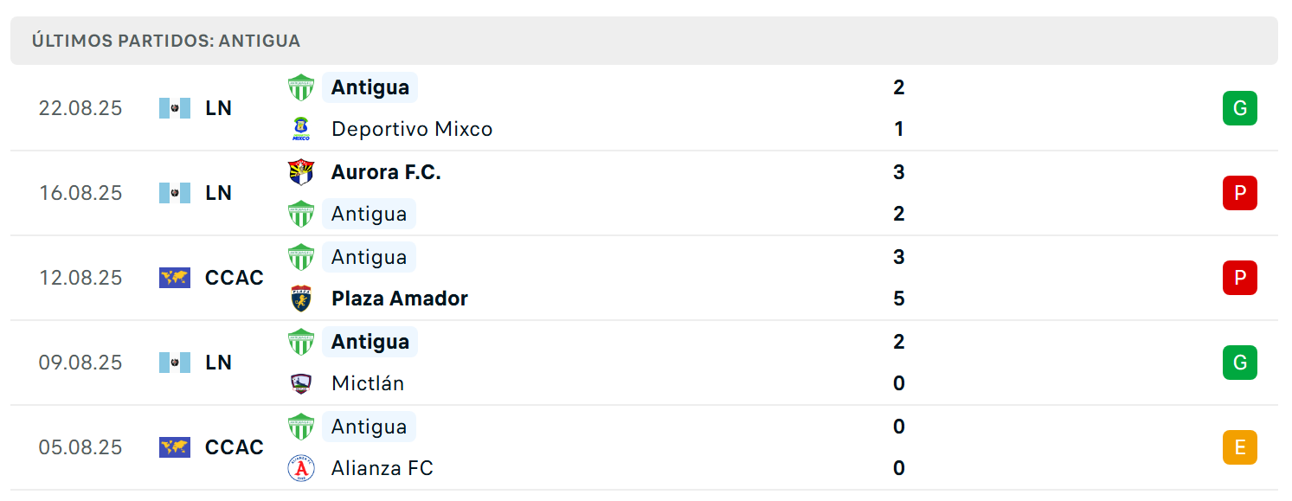Open the Alianza FC team link

coord(382,468)
